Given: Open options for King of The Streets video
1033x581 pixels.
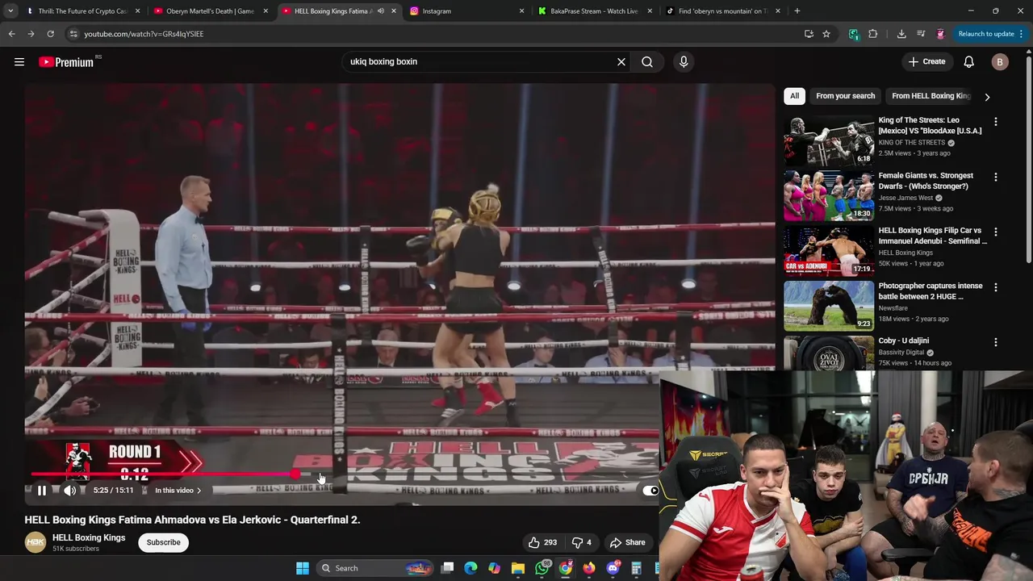Looking at the screenshot, I should point(995,122).
